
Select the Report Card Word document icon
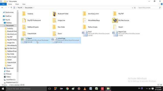point(115,34)
